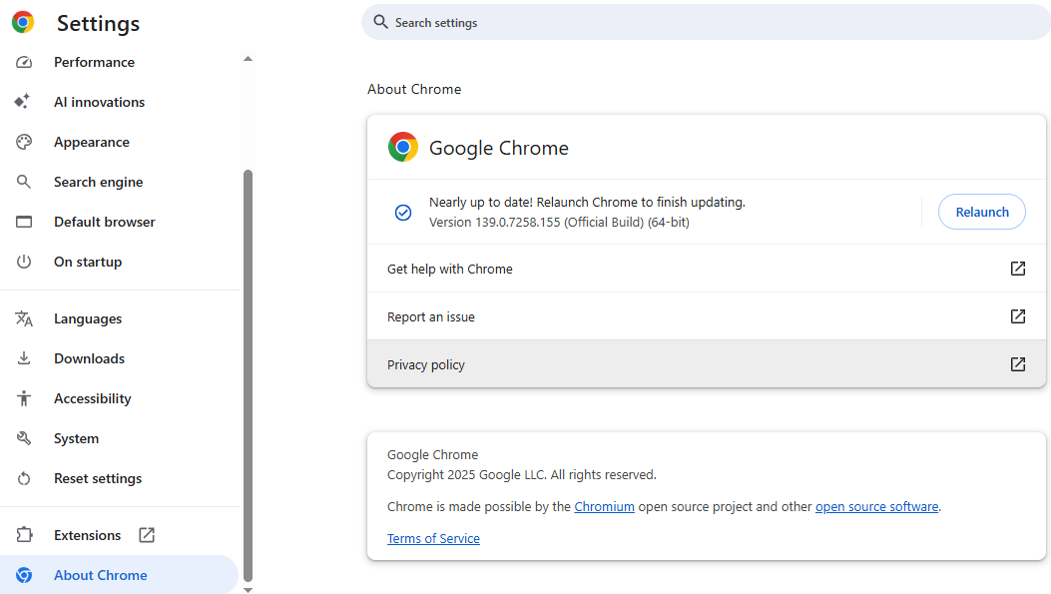Click the On startup power icon
This screenshot has height=594, width=1051.
coord(25,261)
